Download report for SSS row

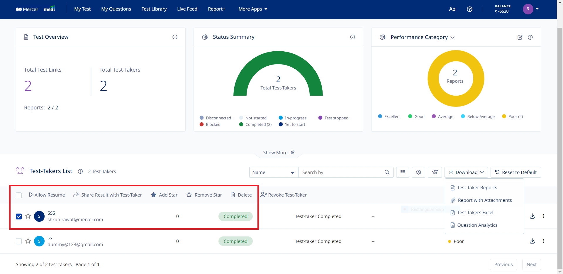click(532, 216)
